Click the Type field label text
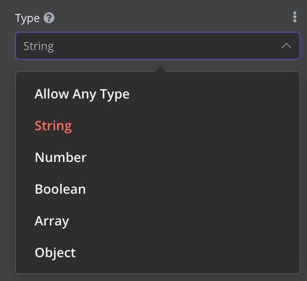 coord(27,18)
